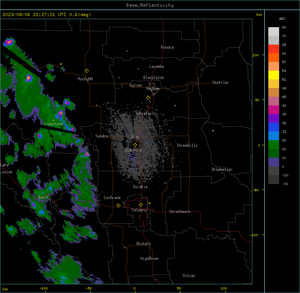Screen dimensions: 300x293
Task: Click the ThreeHills label
Action: click(x=187, y=145)
